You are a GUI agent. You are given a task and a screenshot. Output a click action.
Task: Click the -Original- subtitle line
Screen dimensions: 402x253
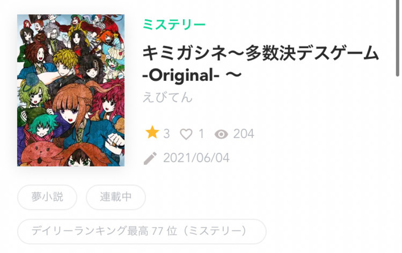(192, 76)
